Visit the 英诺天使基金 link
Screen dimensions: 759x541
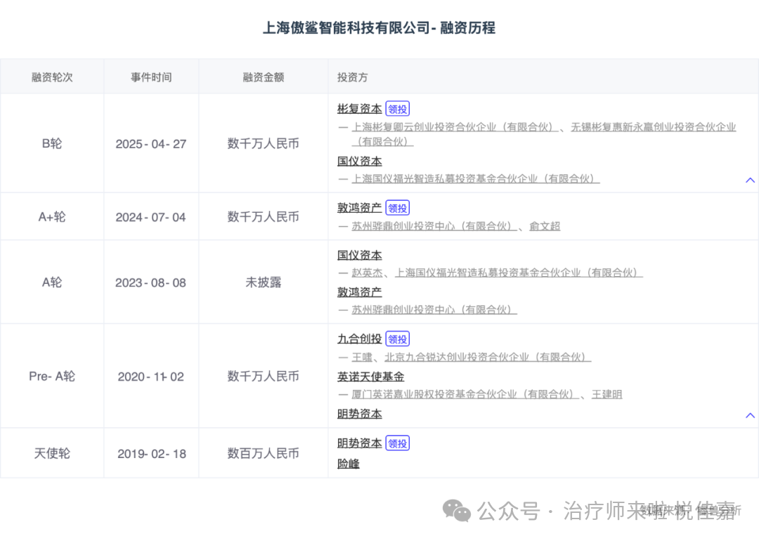[370, 377]
